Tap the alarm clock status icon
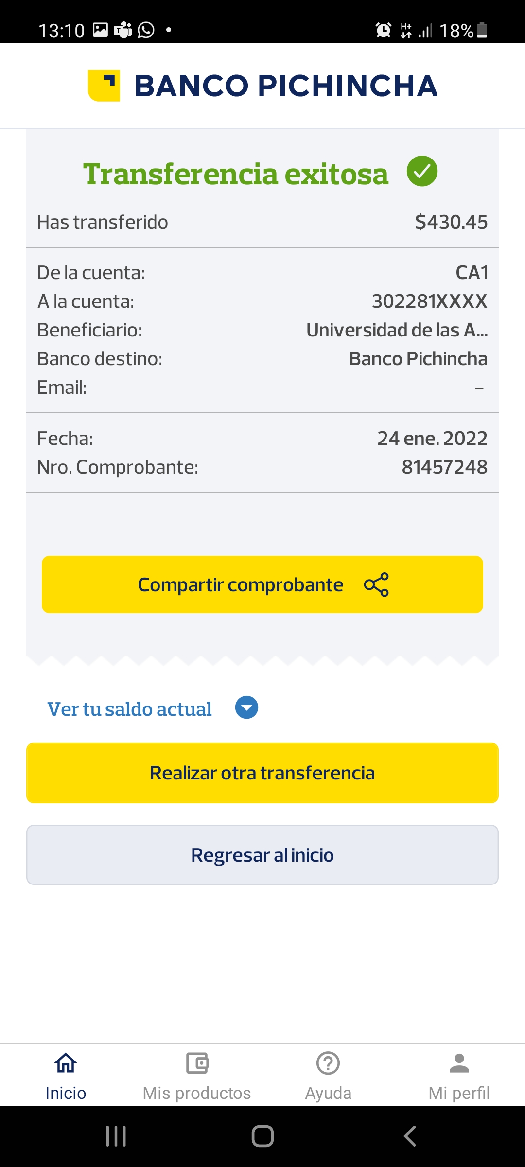 pyautogui.click(x=384, y=30)
